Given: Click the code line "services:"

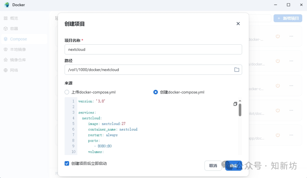Looking at the screenshot, I should (87, 113).
